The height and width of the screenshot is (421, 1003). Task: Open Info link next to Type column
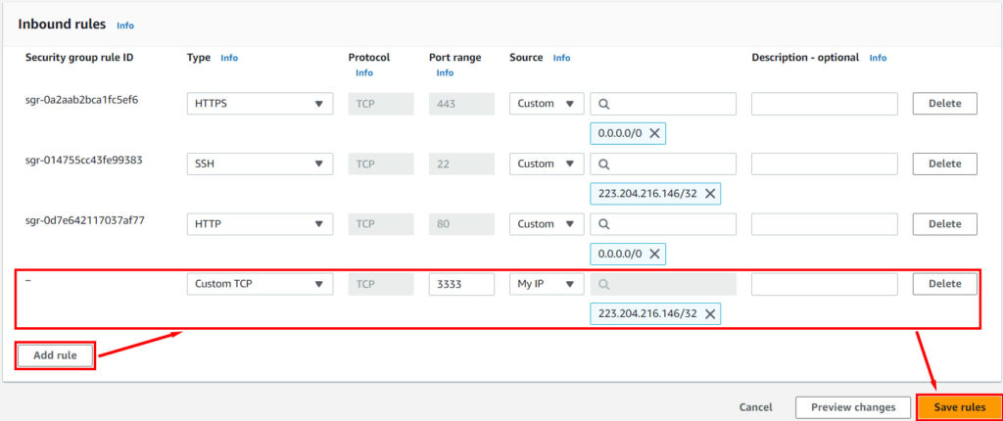click(x=229, y=58)
